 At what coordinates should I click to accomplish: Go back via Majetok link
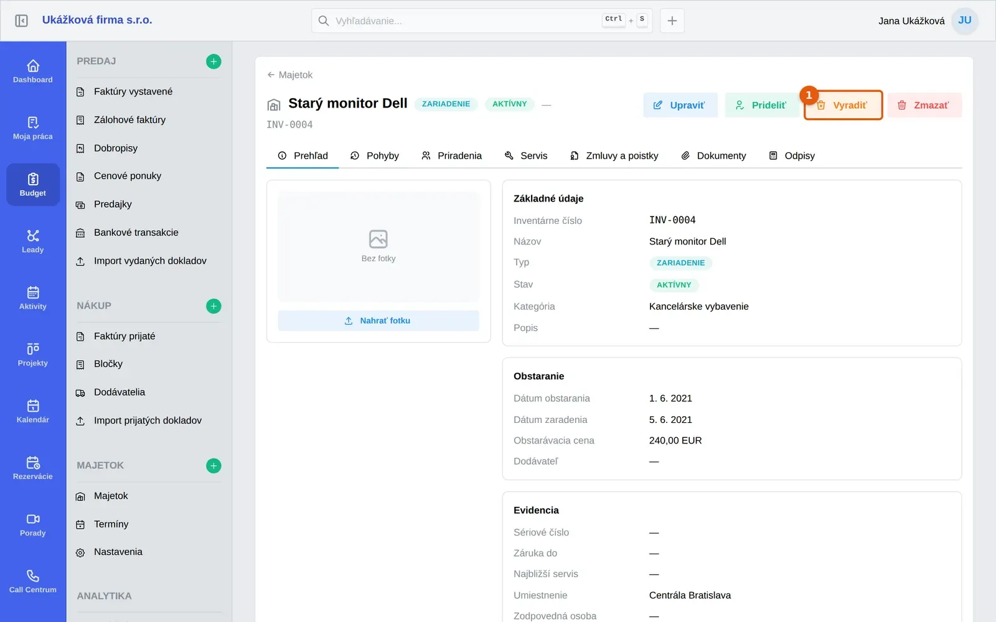coord(290,75)
